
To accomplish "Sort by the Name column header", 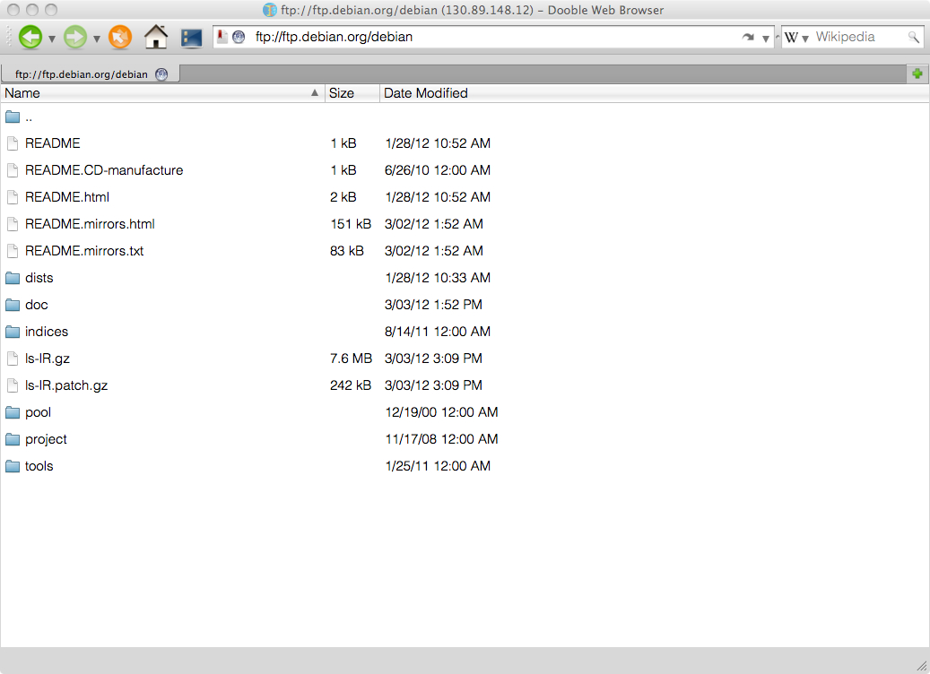I will click(162, 93).
